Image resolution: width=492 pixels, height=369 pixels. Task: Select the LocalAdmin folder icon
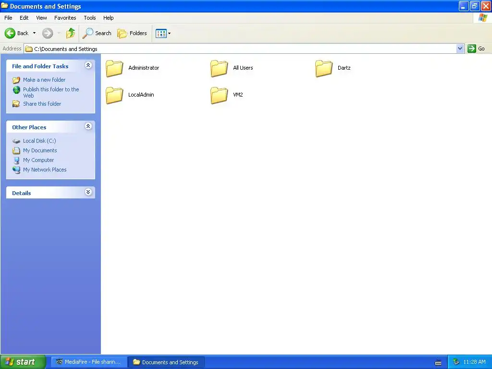[114, 95]
